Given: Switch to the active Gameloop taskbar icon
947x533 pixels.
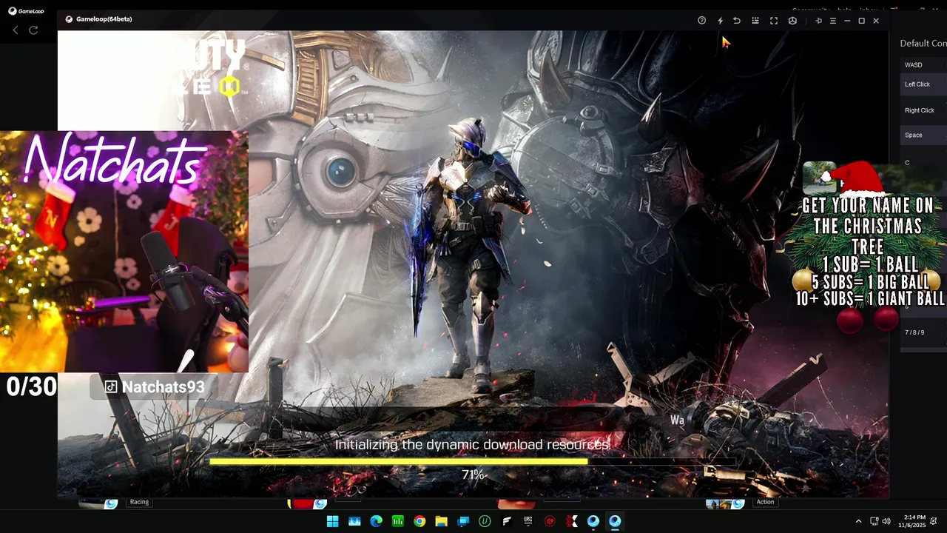Looking at the screenshot, I should [615, 521].
